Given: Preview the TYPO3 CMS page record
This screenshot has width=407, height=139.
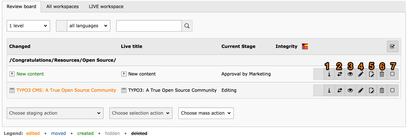Looking at the screenshot, I should pos(350,90).
